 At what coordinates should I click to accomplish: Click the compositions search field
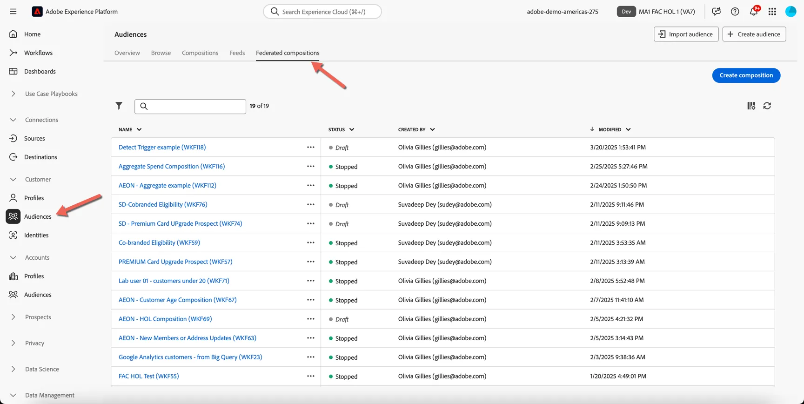pos(190,106)
